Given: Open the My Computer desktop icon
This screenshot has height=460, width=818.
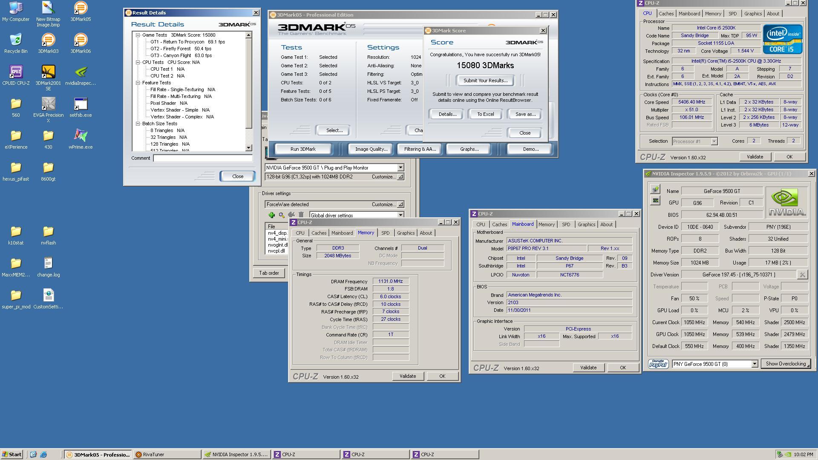Looking at the screenshot, I should pyautogui.click(x=16, y=11).
